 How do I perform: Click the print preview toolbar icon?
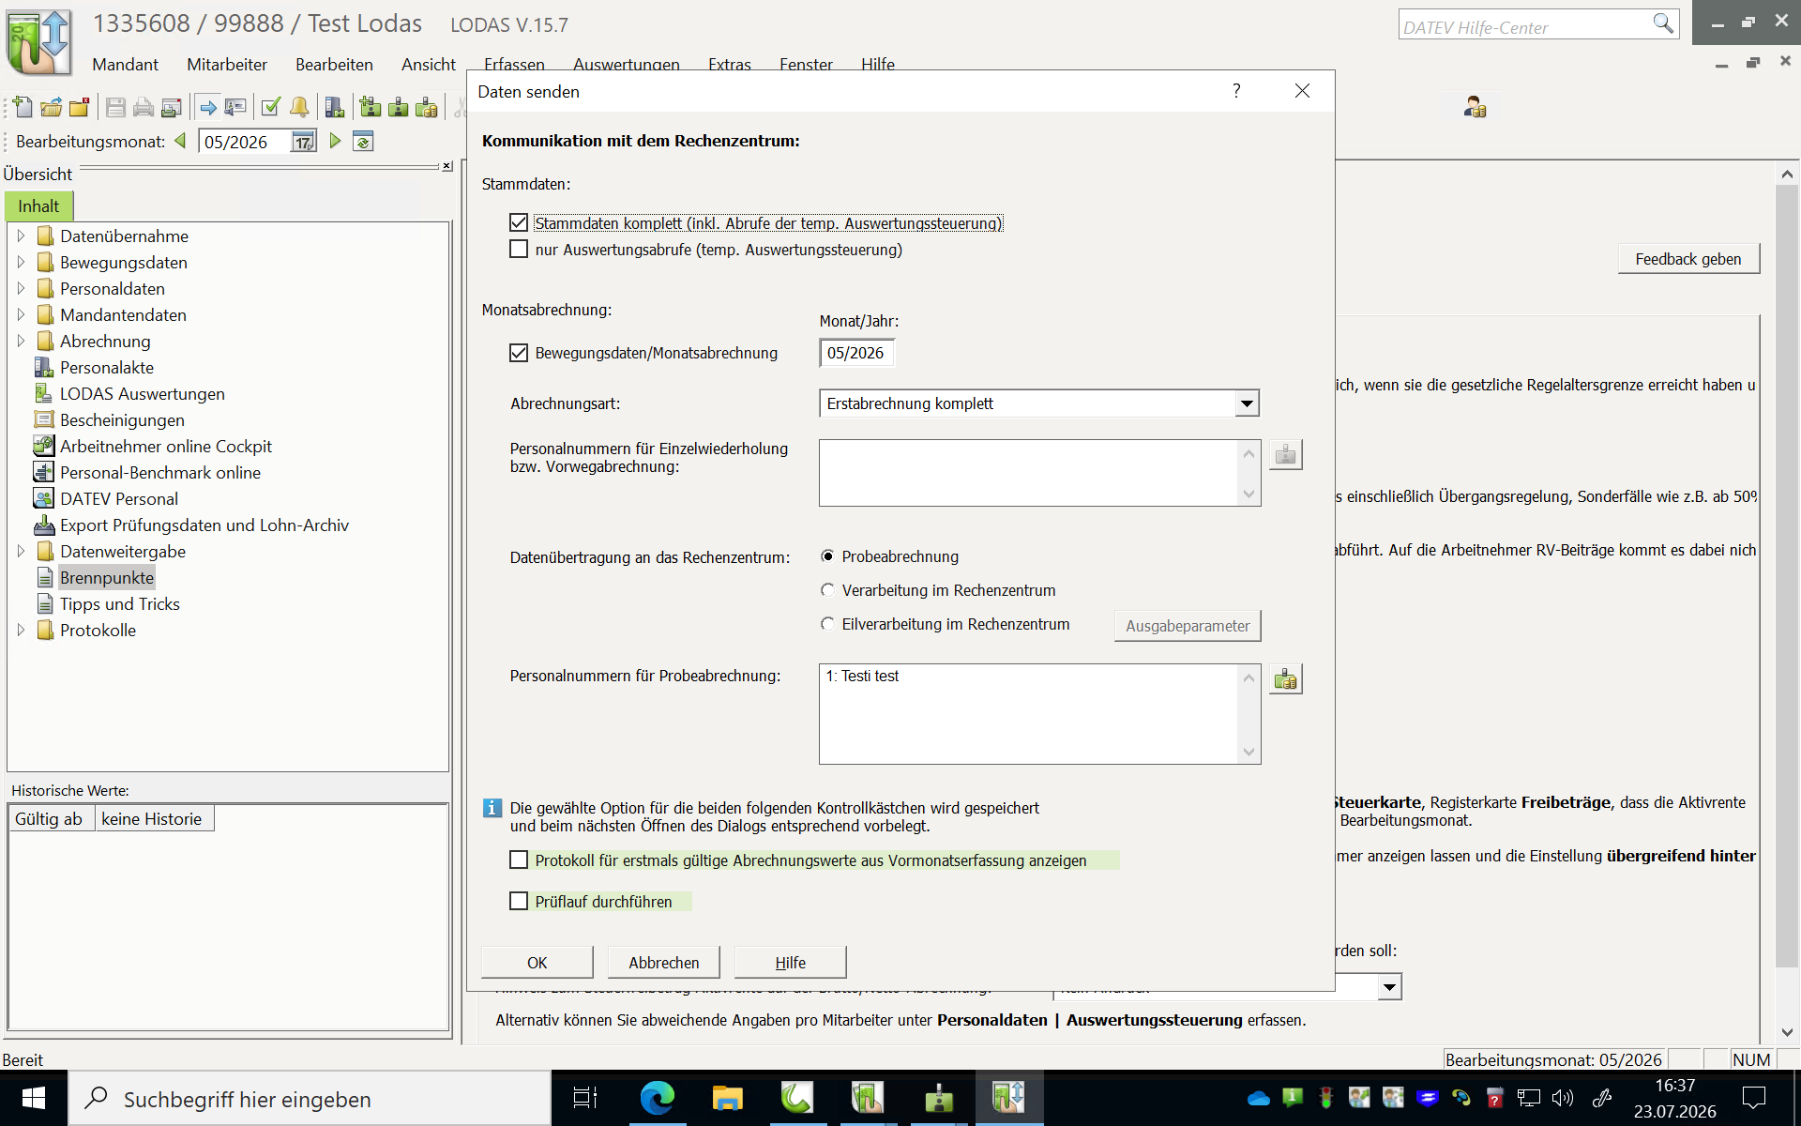point(171,108)
